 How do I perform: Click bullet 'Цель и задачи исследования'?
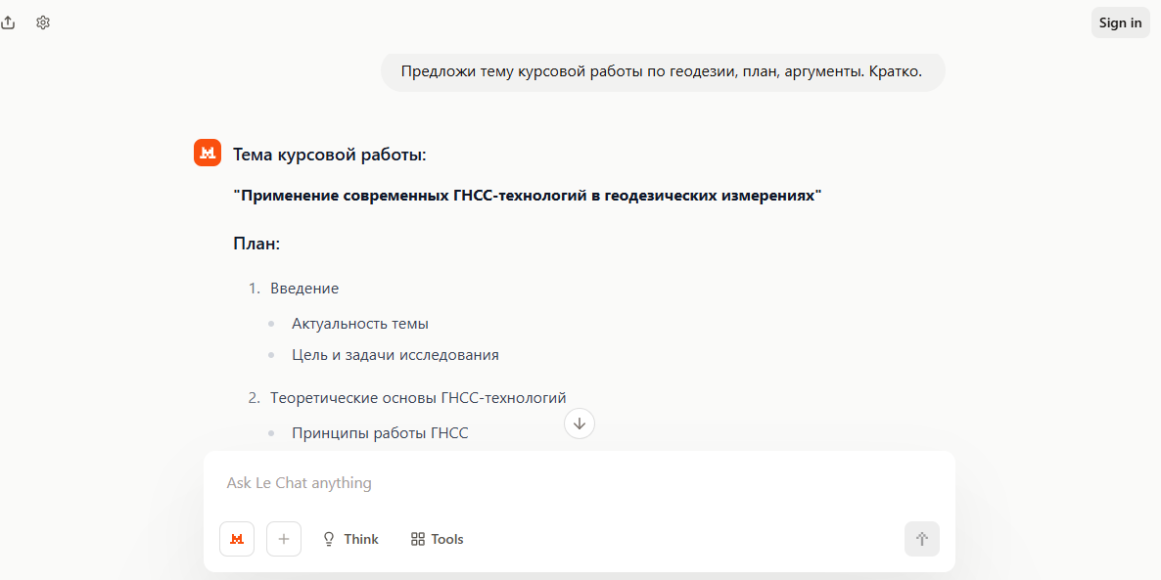click(x=395, y=355)
